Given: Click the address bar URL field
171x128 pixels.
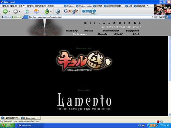Looking at the screenshot, I should (x=89, y=17).
